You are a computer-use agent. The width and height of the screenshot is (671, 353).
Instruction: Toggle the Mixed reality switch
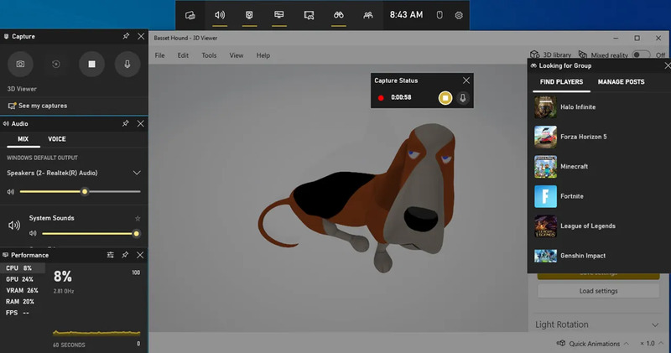[642, 55]
